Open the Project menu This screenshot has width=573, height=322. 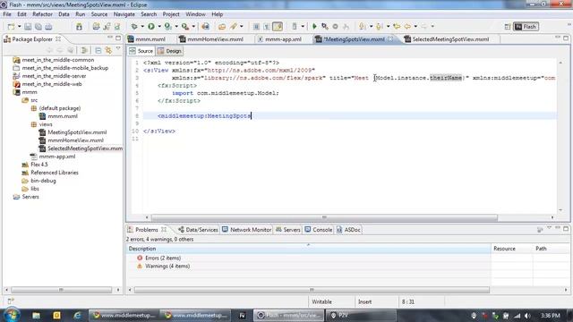171,14
